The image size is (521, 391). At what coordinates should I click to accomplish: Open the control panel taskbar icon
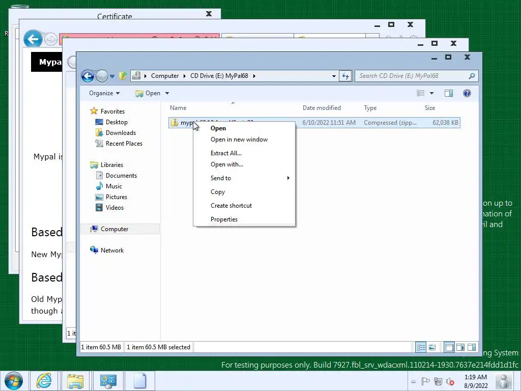[x=108, y=381]
